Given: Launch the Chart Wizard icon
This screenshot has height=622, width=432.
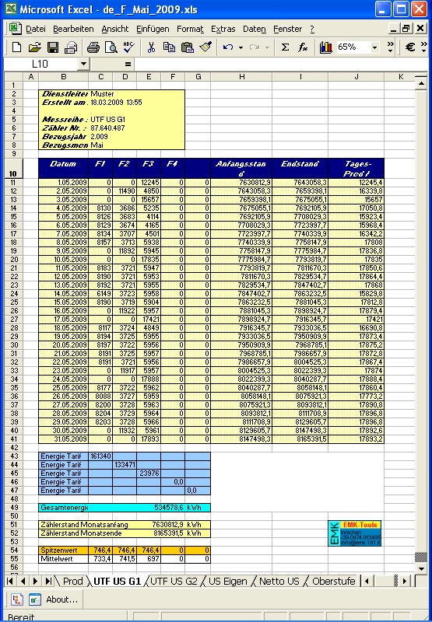Looking at the screenshot, I should coord(325,47).
